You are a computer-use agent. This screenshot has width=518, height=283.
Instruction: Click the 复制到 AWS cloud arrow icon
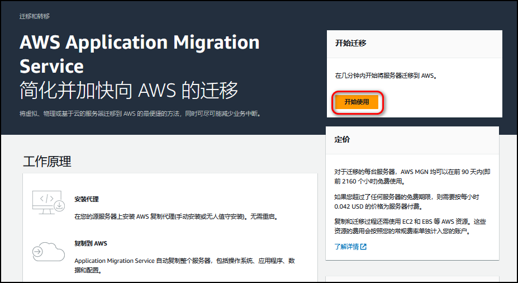point(49,252)
